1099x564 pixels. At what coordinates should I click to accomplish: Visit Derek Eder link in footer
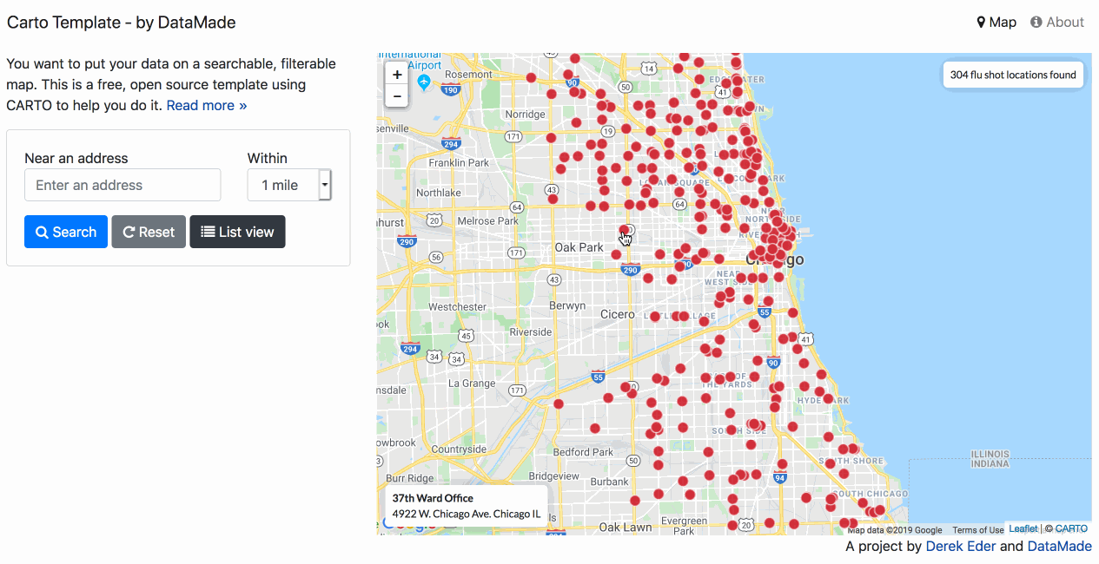click(961, 547)
